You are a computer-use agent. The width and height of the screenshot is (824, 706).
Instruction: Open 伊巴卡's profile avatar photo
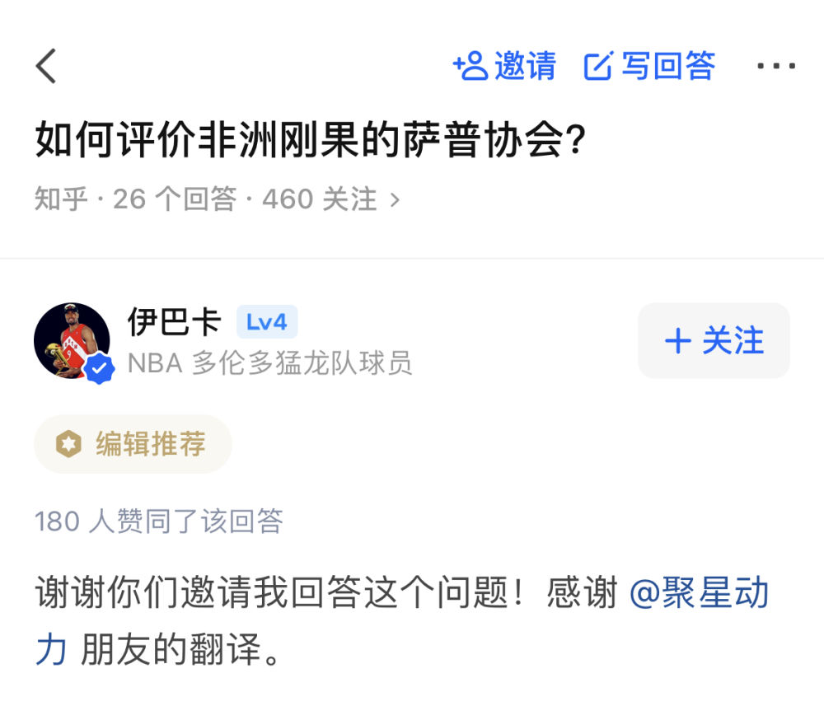tap(71, 339)
